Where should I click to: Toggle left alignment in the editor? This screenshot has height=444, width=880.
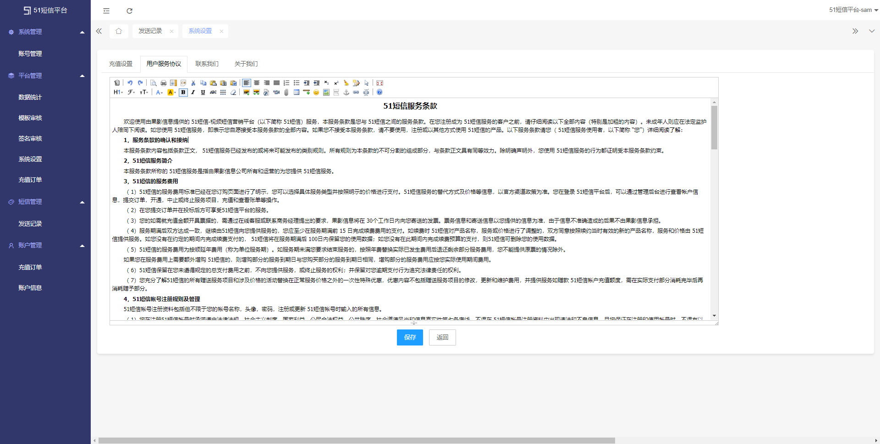point(247,83)
